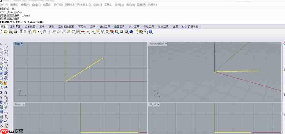Open the Top viewport dropdown arrow
Image resolution: width=285 pixels, height=134 pixels.
[x=22, y=44]
